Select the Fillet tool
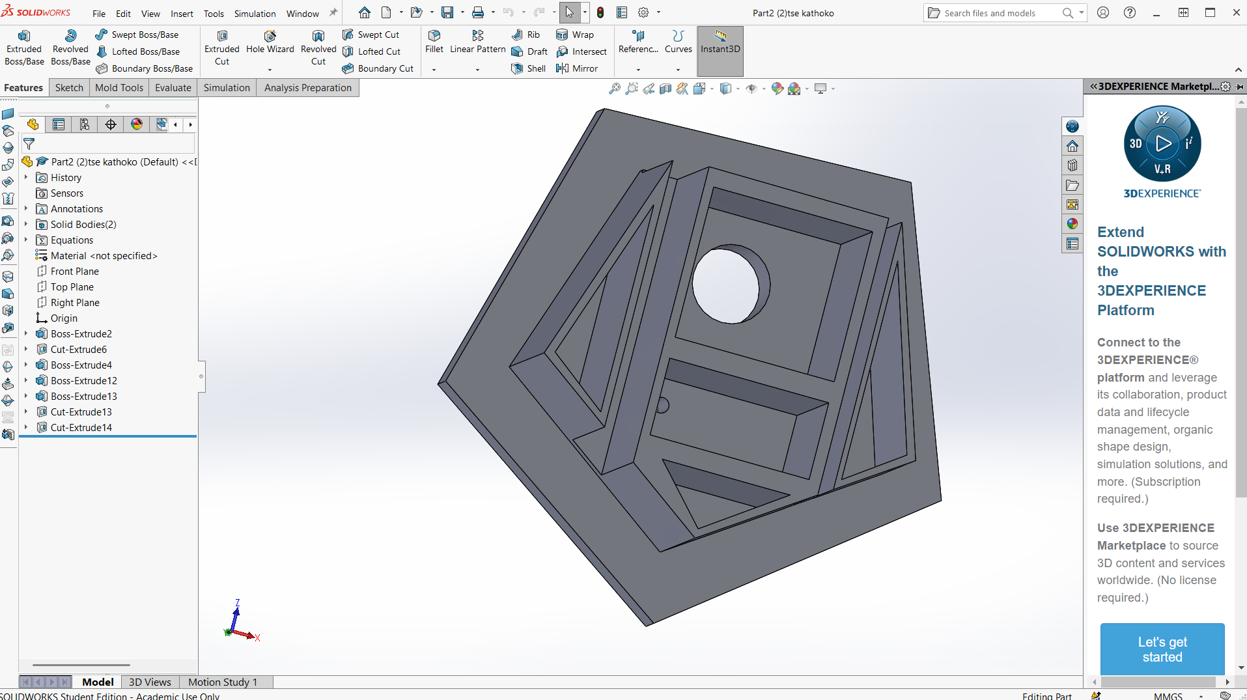 [434, 42]
